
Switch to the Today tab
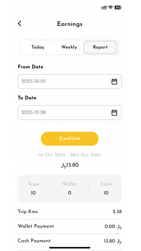tap(38, 47)
